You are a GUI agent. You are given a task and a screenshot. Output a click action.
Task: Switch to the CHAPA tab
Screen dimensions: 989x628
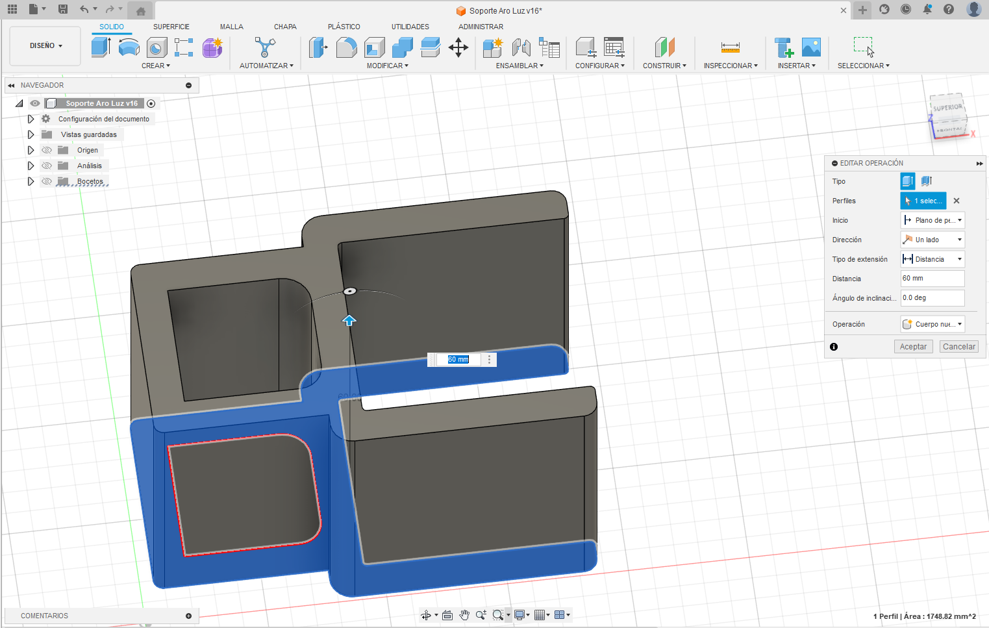(285, 27)
